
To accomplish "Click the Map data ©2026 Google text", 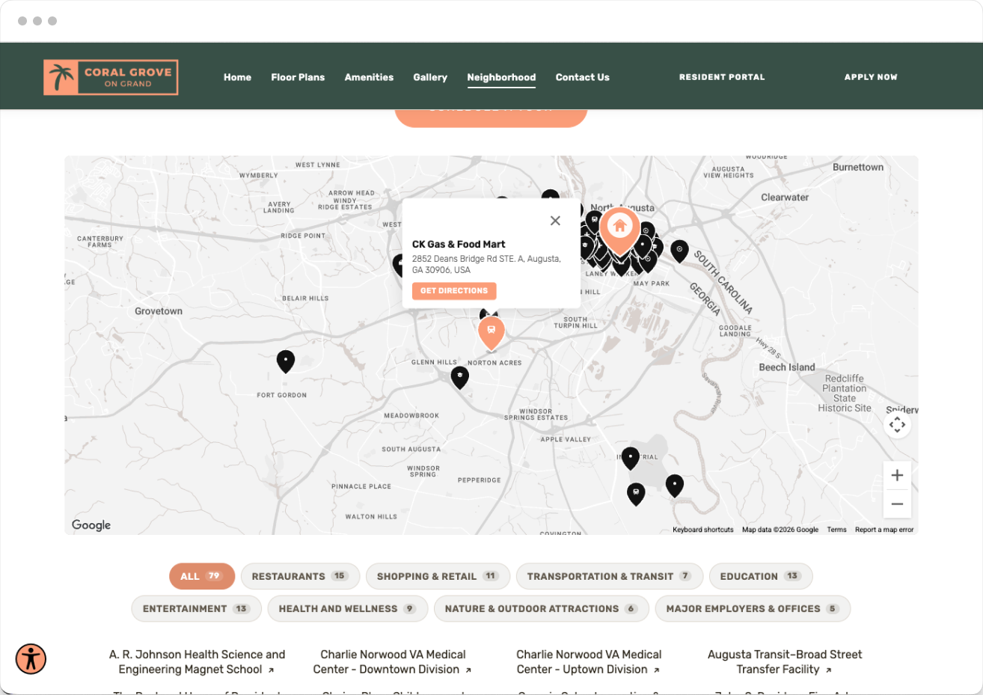I will click(x=780, y=530).
